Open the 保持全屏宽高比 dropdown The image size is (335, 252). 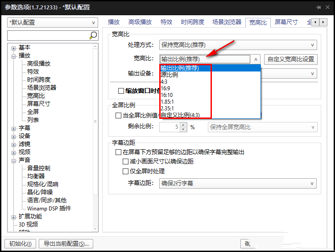263,127
